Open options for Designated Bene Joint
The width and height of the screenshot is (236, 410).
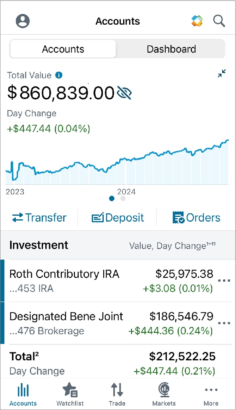(x=224, y=323)
